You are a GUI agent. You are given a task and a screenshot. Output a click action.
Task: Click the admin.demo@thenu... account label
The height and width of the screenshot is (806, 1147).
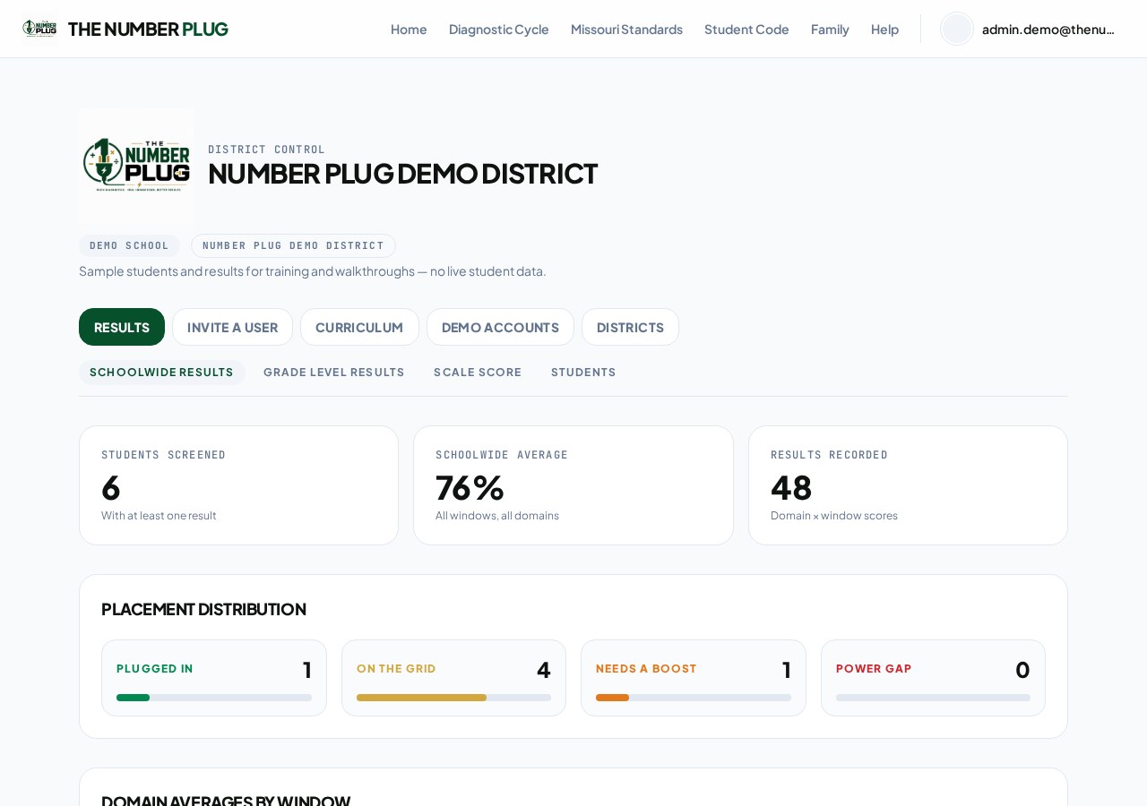[x=1048, y=29]
